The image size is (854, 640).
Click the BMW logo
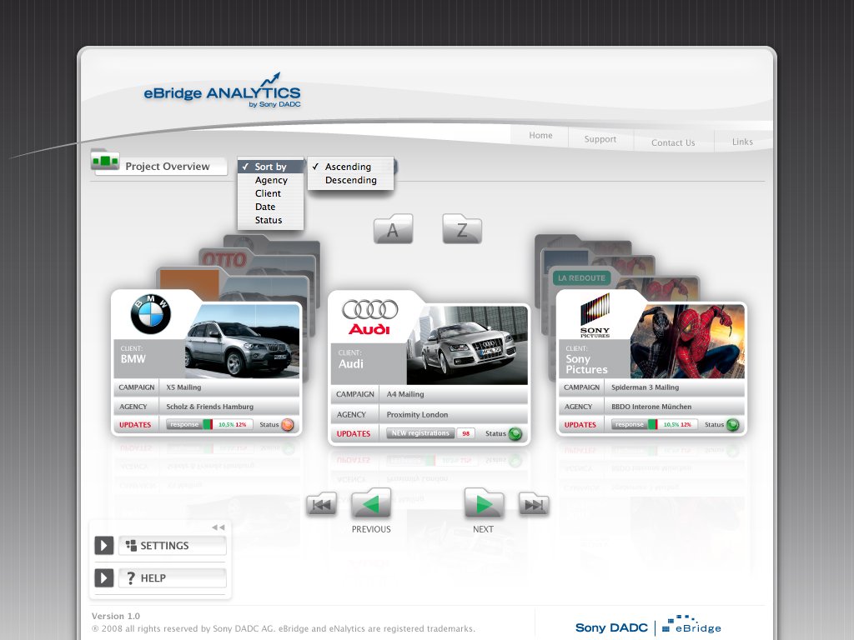click(151, 314)
